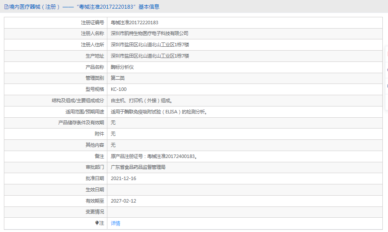The width and height of the screenshot is (388, 232).
Task: Click the 注册证编号 label cell
Action: (x=56, y=23)
